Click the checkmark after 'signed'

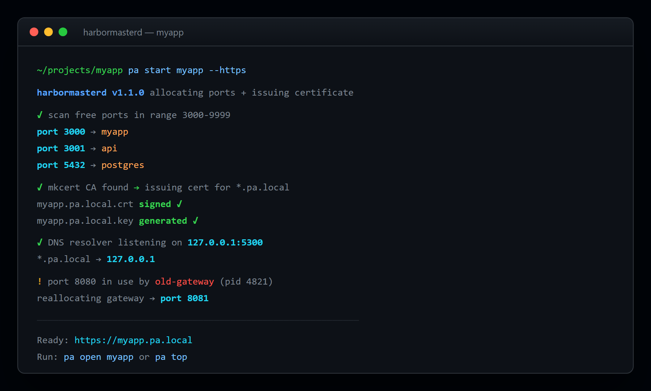(x=179, y=204)
